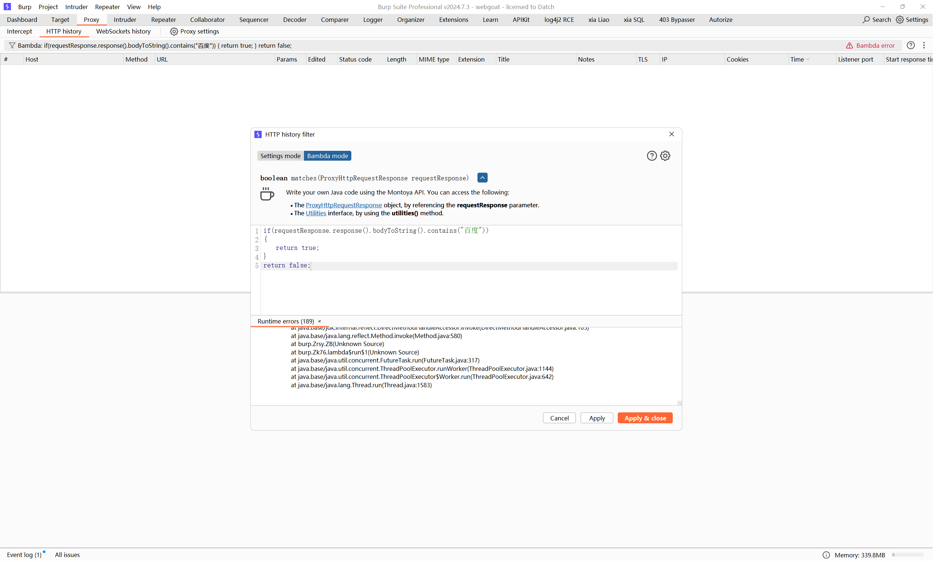This screenshot has width=933, height=561.
Task: Click the Apply button
Action: pos(597,418)
